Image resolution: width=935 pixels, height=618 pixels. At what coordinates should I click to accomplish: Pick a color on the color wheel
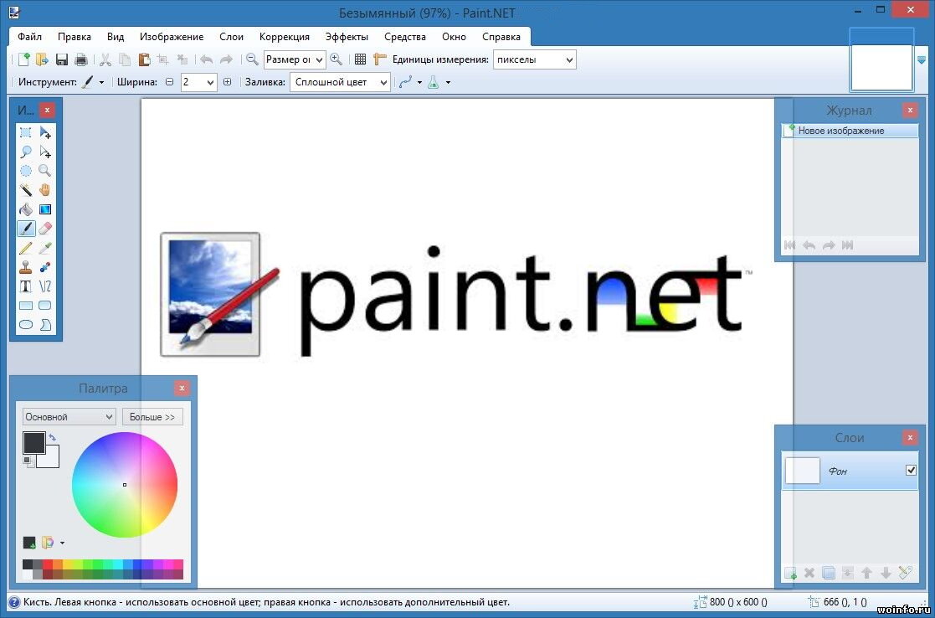tap(125, 484)
